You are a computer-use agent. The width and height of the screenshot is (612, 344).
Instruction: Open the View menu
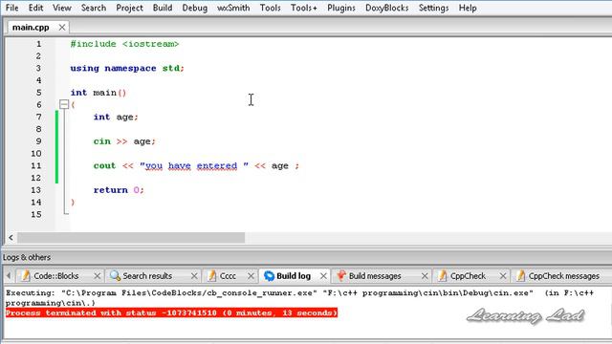[61, 8]
